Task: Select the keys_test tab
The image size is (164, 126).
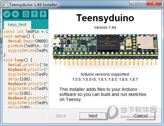Action: pyautogui.click(x=17, y=25)
